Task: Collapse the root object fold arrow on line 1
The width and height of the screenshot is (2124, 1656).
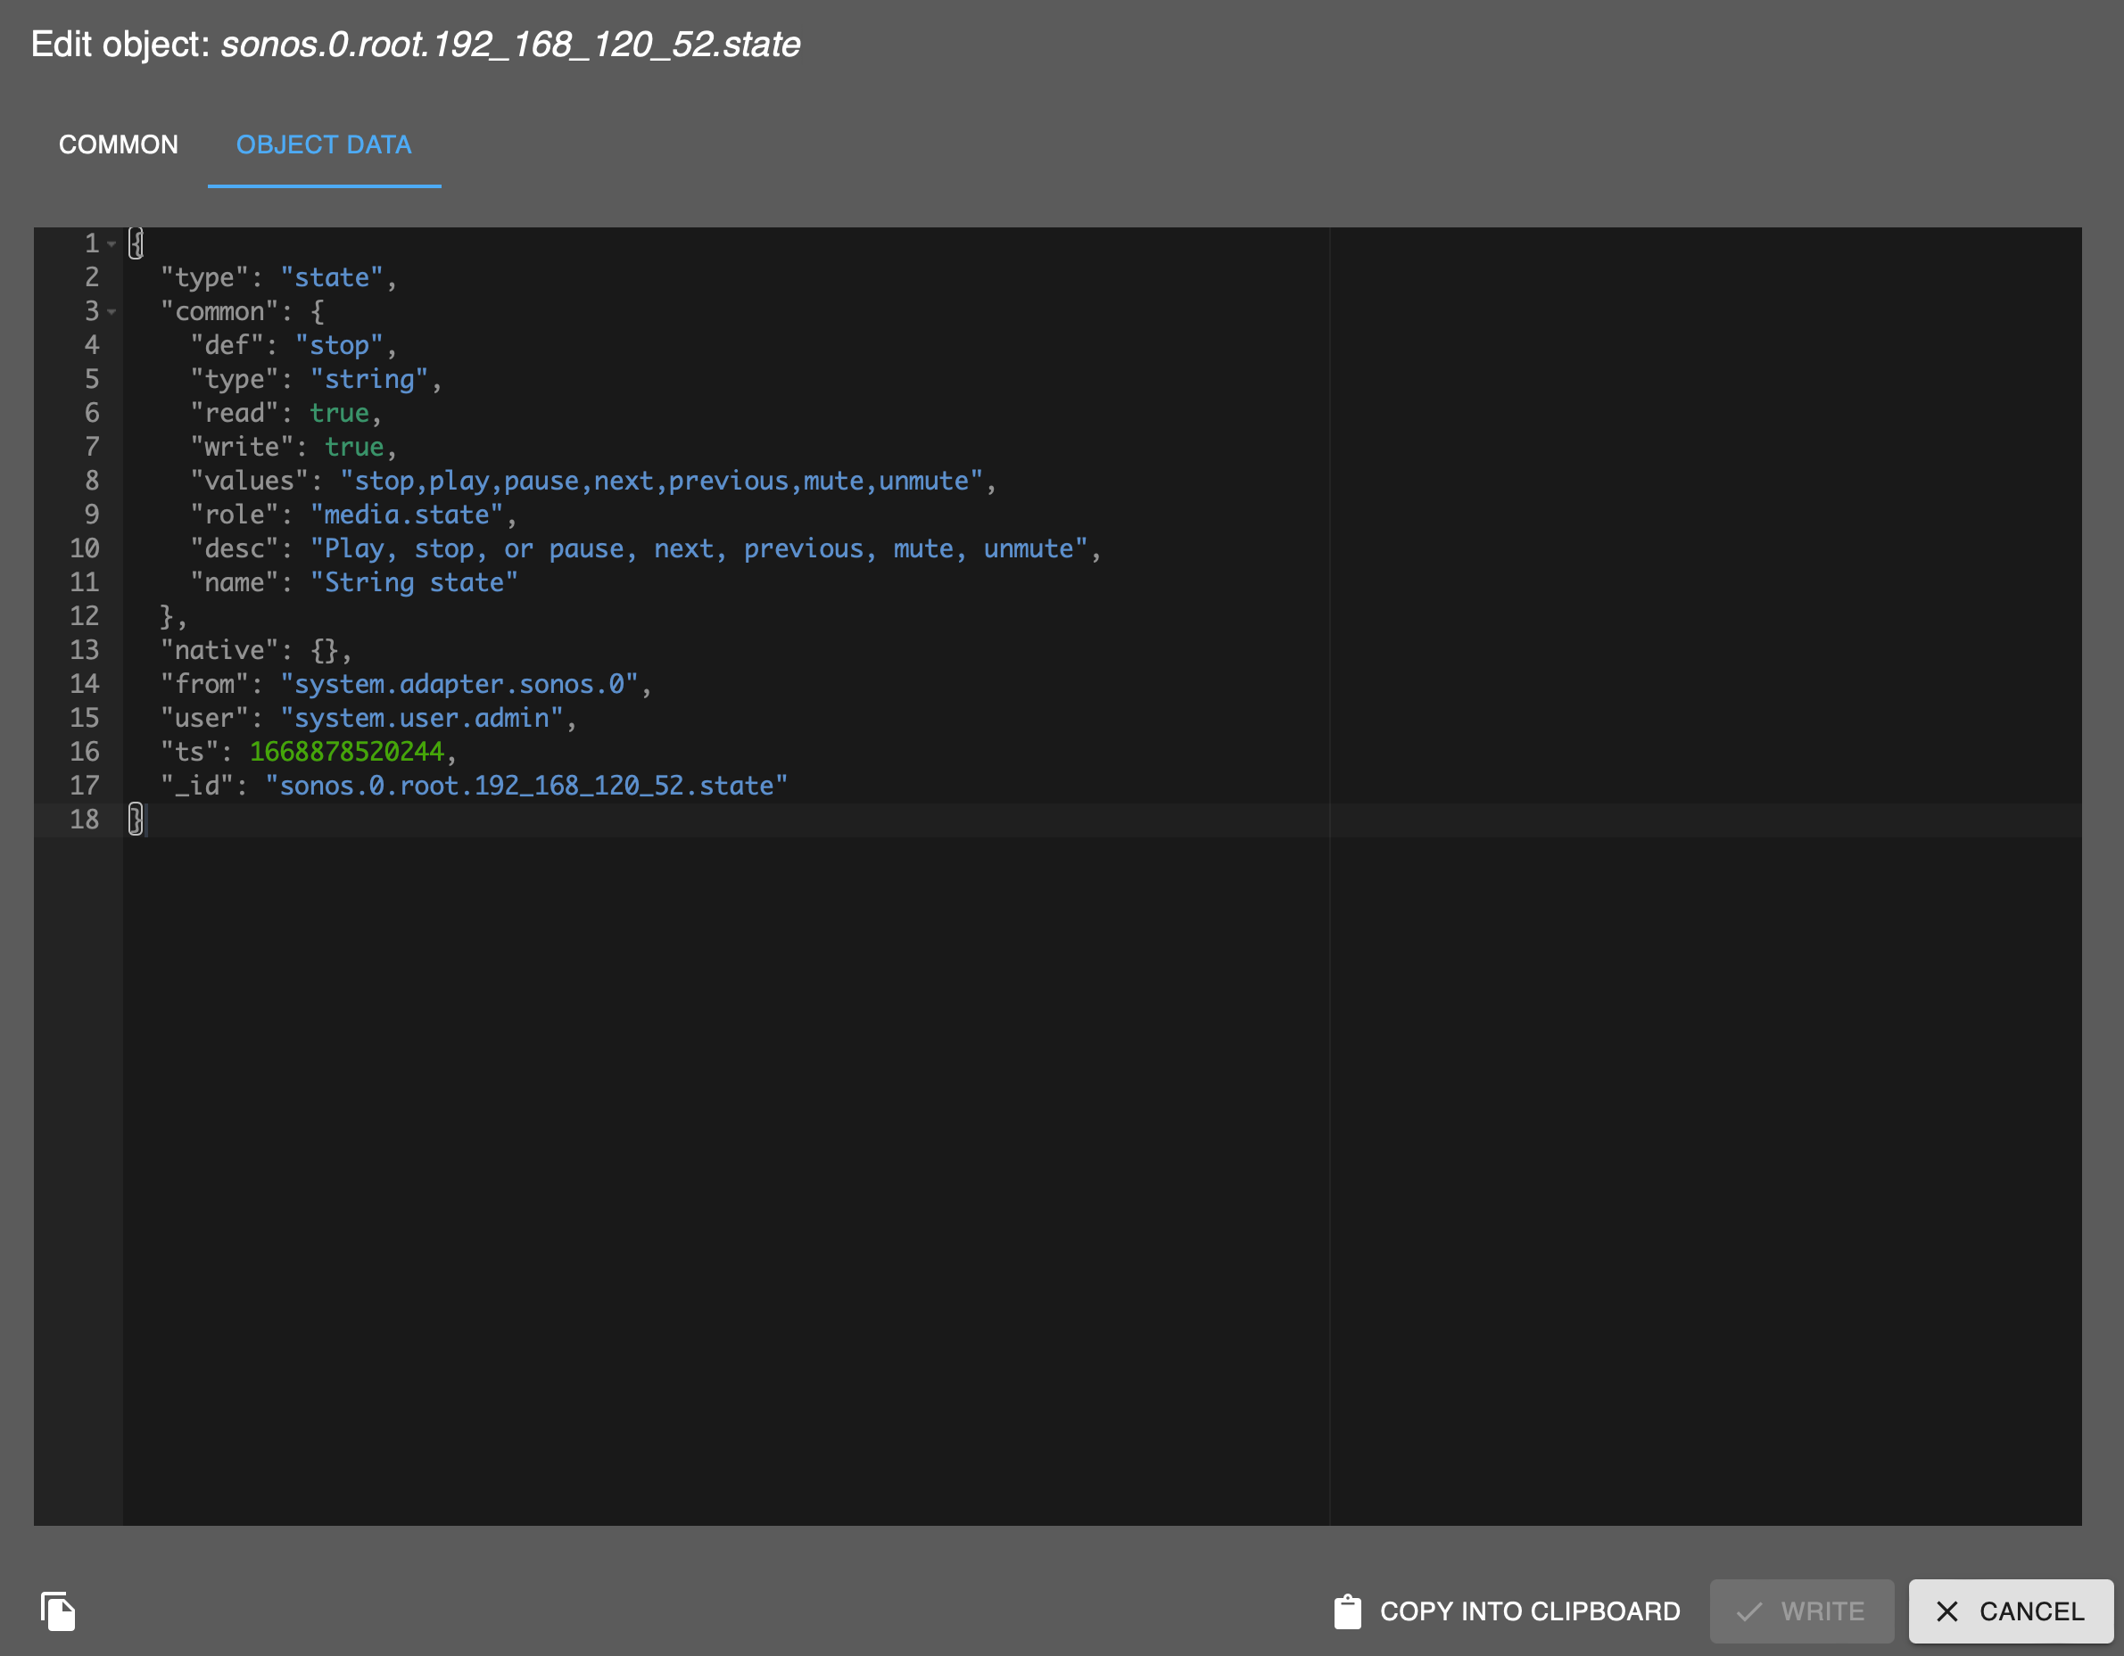Action: click(112, 244)
